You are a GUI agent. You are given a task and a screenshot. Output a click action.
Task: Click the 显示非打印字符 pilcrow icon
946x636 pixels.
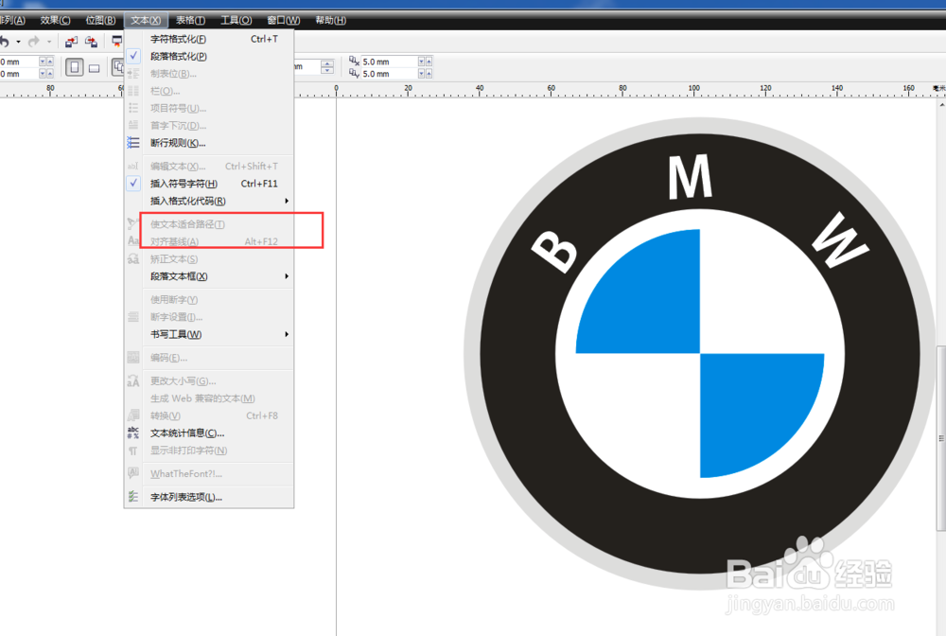[x=133, y=450]
